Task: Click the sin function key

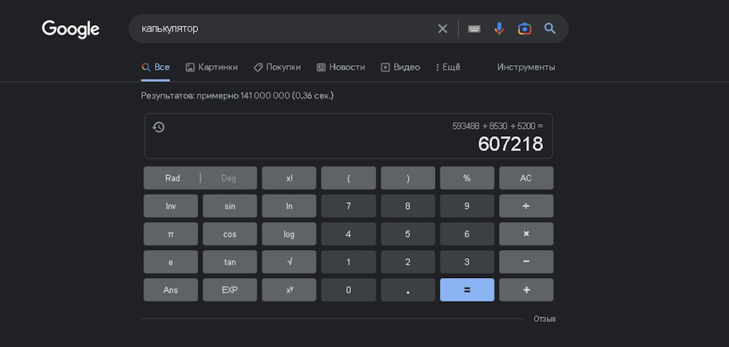Action: tap(229, 206)
